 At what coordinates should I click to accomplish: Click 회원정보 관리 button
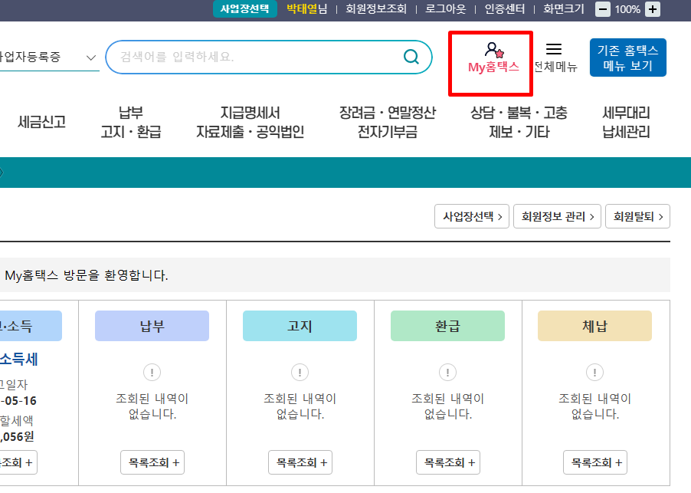[558, 216]
